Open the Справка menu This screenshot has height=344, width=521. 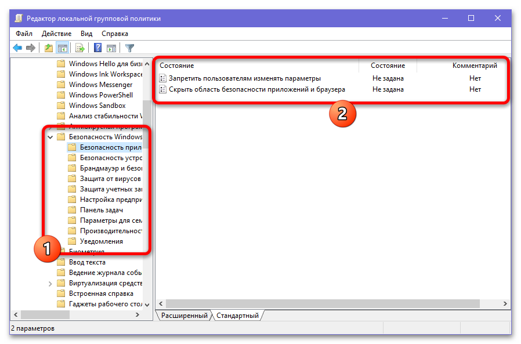pyautogui.click(x=115, y=34)
